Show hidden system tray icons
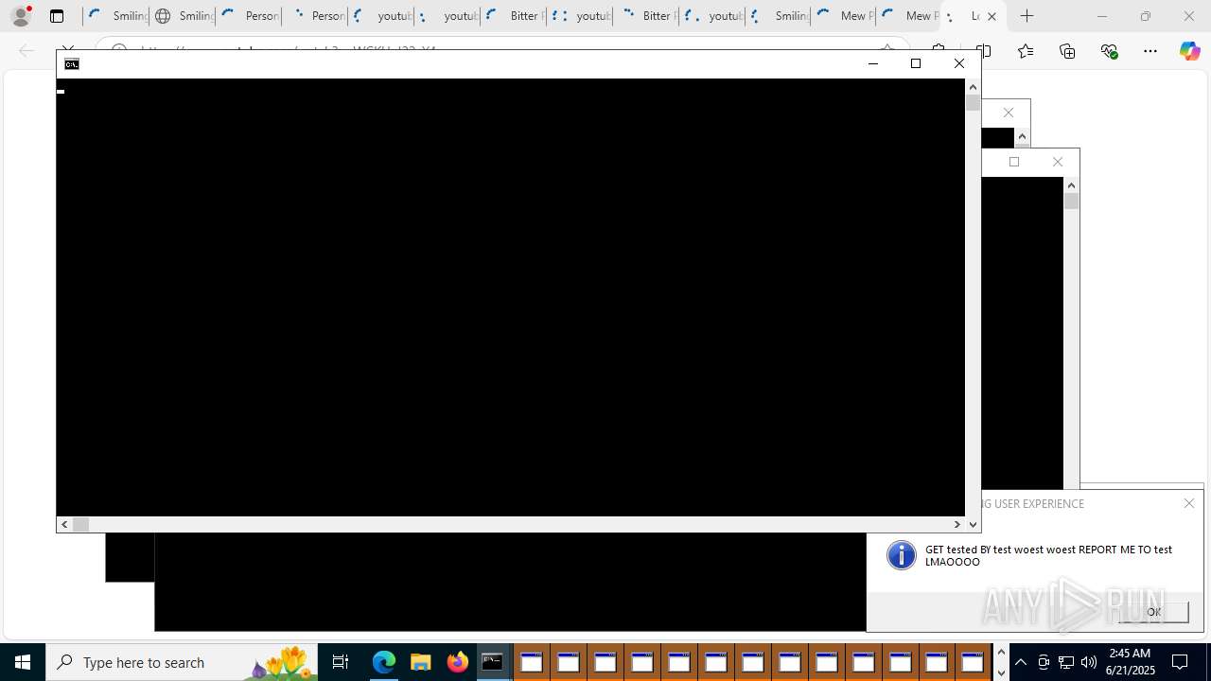 [1021, 662]
